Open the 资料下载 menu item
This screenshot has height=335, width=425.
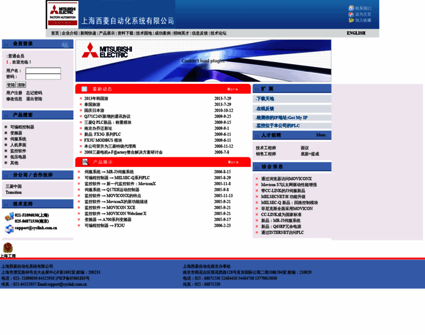coord(125,33)
